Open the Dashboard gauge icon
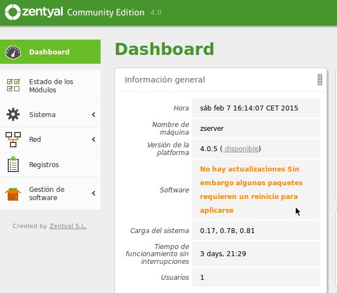 click(13, 52)
